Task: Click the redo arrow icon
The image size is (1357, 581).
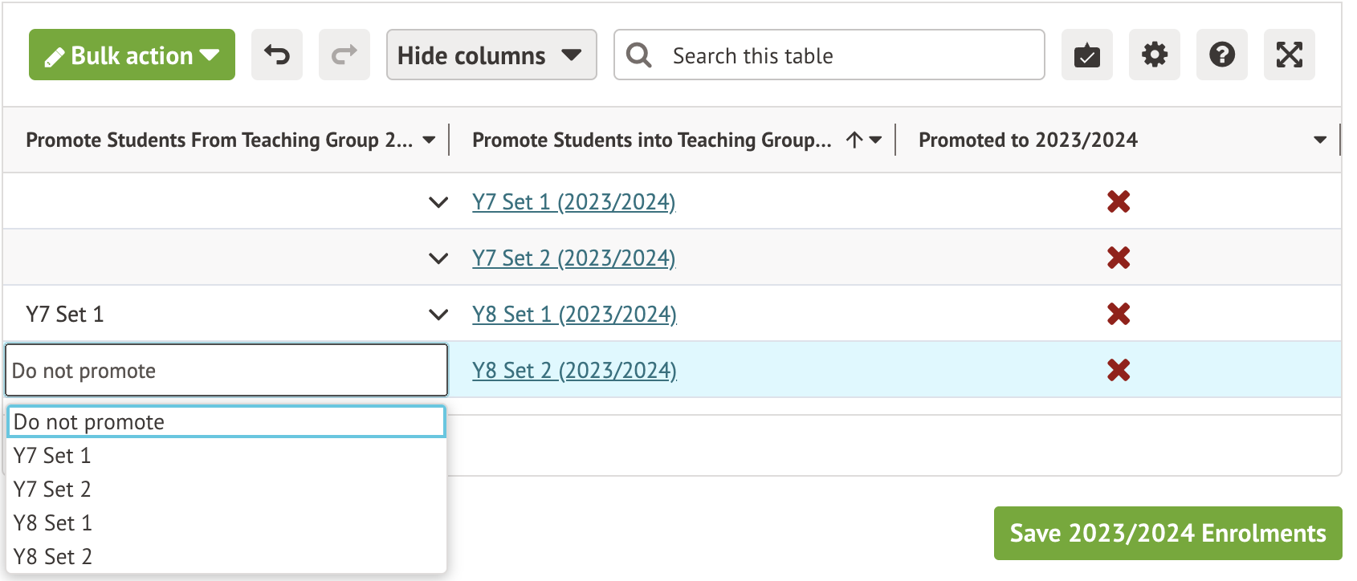Action: pos(344,55)
